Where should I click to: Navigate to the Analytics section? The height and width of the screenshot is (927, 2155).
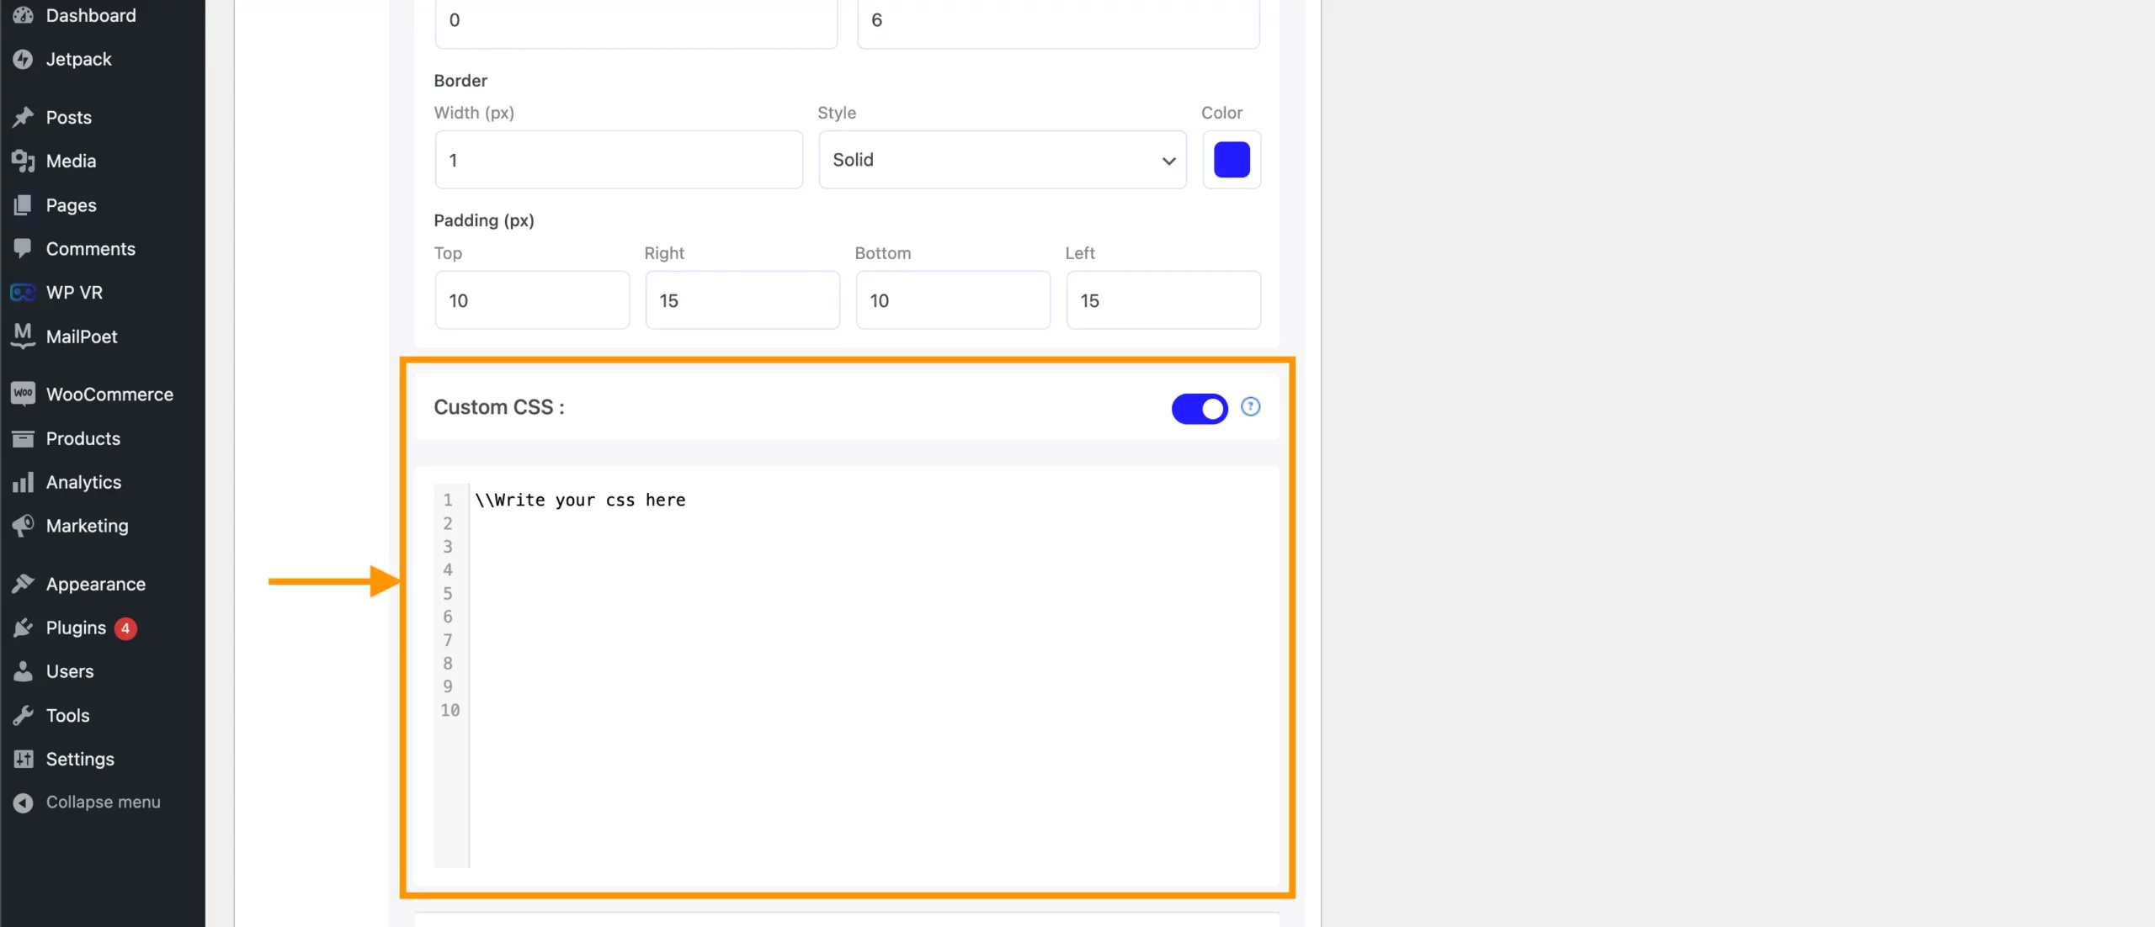tap(82, 482)
